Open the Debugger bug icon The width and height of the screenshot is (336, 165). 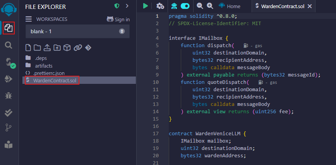(9, 96)
